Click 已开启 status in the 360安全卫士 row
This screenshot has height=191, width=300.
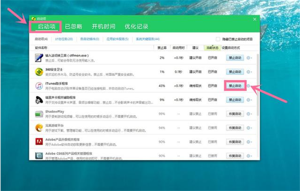213,72
